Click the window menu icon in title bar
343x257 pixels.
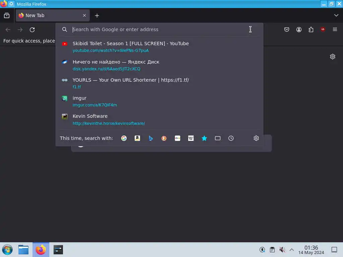(x=4, y=4)
